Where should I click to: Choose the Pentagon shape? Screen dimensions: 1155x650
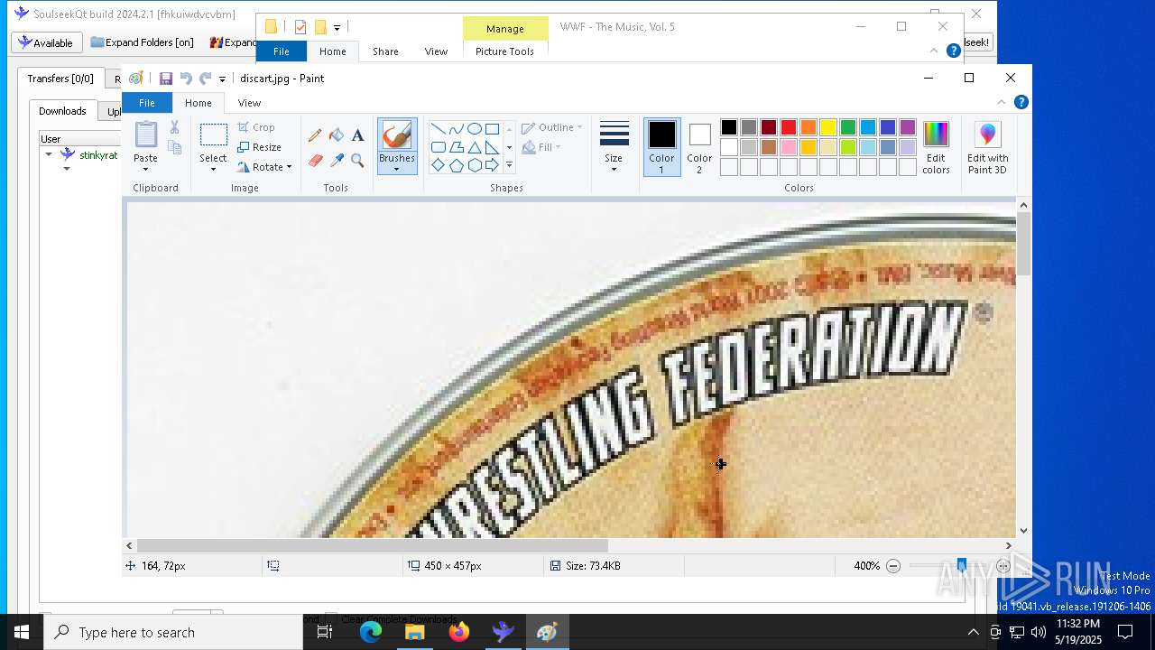(x=456, y=165)
